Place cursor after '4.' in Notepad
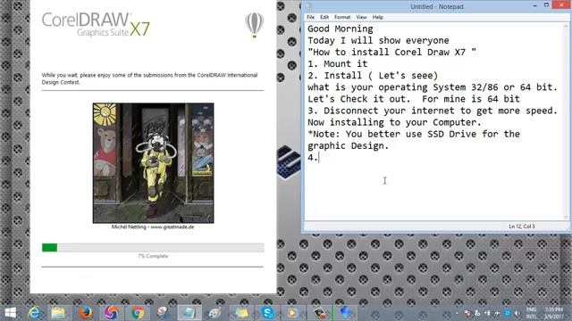This screenshot has width=572, height=321. coord(319,158)
